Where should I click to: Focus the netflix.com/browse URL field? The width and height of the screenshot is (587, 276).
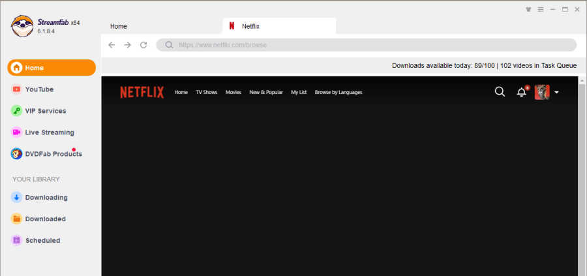(x=366, y=45)
